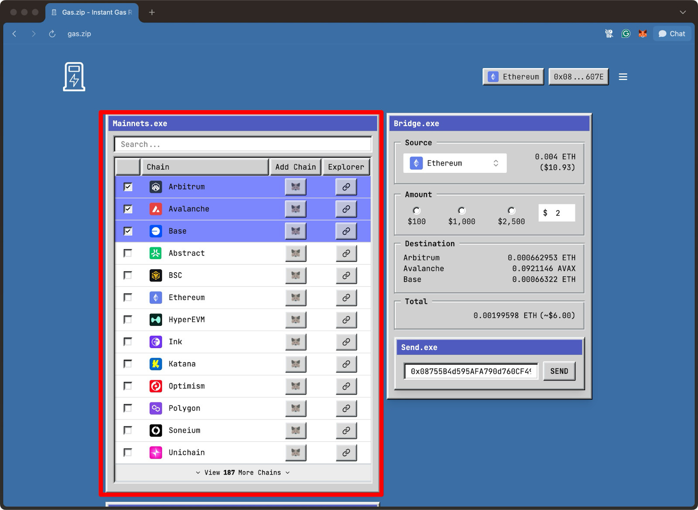Screen dimensions: 698x510
Task: Select the Gas.zip browser tab
Action: click(x=92, y=12)
